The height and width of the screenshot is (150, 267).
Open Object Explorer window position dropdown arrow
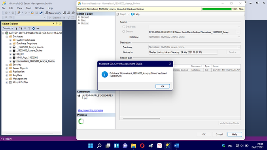point(53,23)
